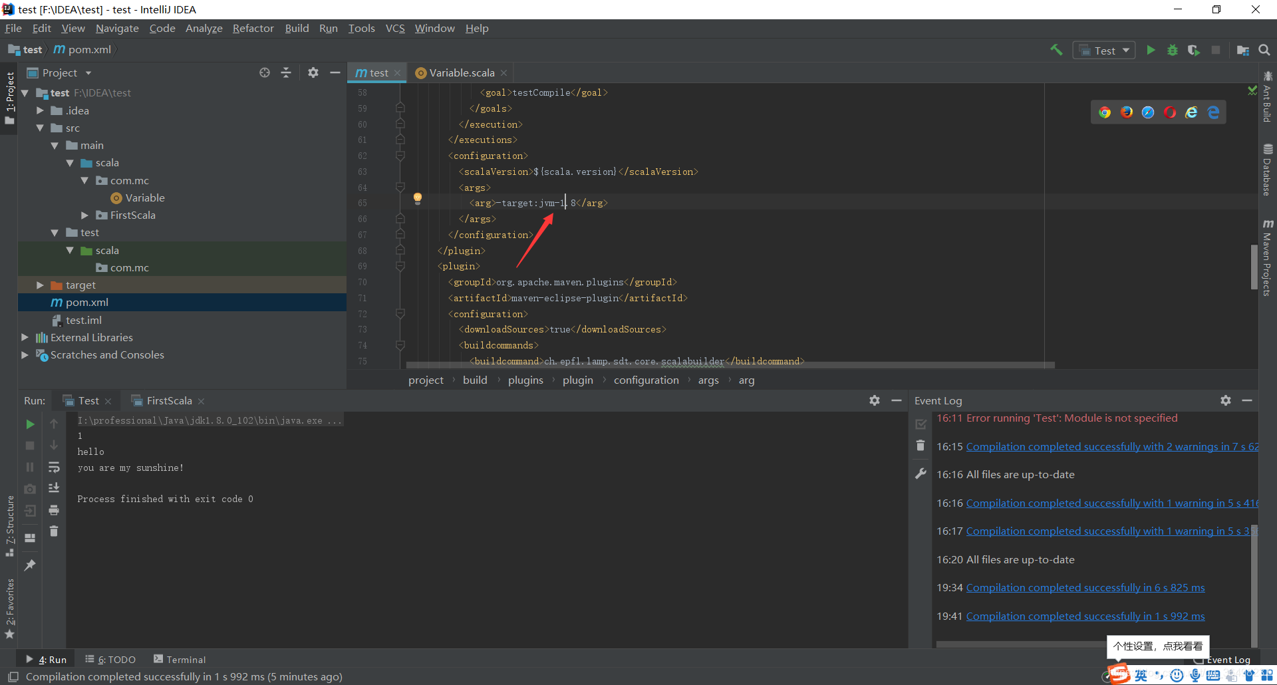Open in Internet Explorer browser icon
Screen dimensions: 1277x685
click(x=1191, y=112)
